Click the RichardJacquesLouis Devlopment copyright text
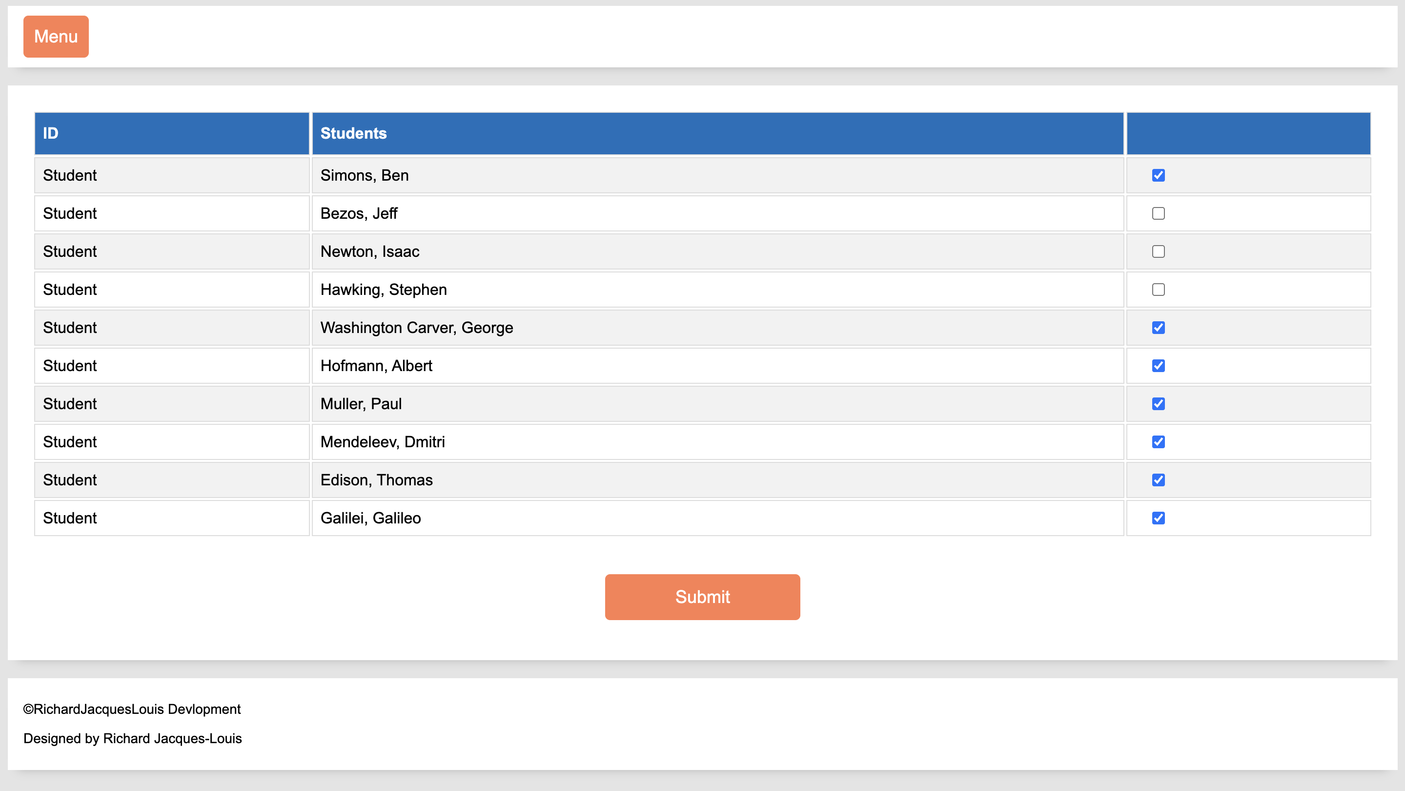 coord(131,709)
